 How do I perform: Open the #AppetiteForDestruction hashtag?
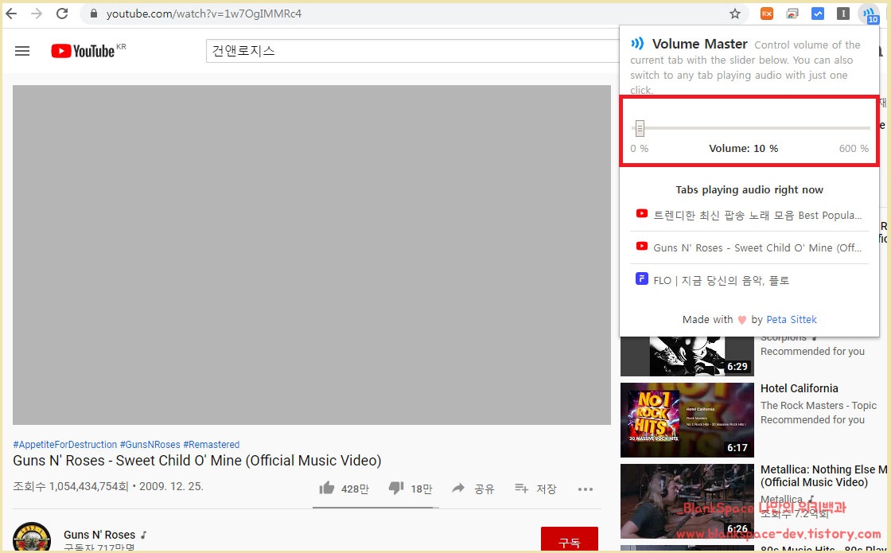64,445
